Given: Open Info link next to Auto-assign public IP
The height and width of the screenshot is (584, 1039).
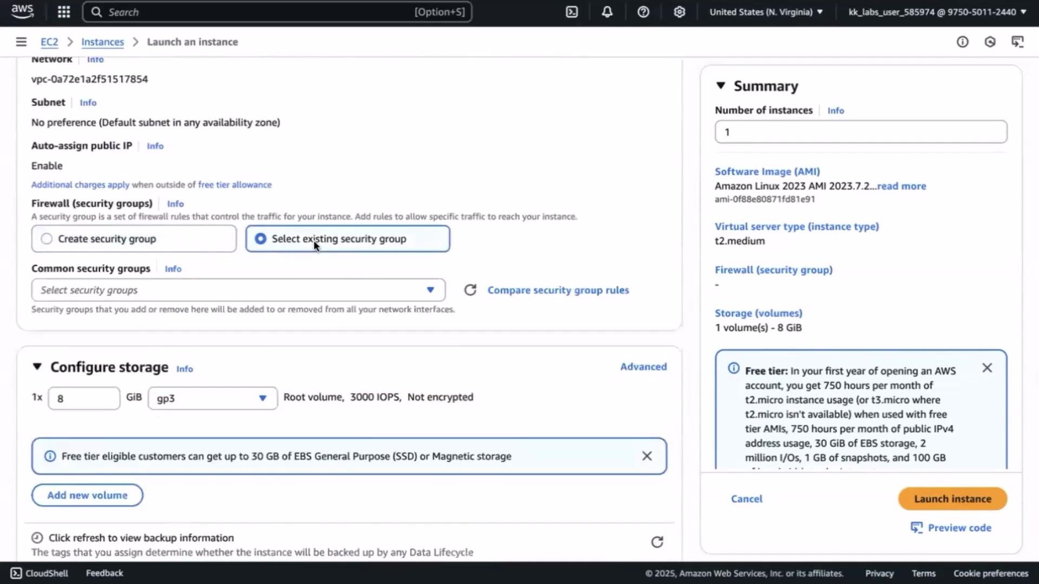Looking at the screenshot, I should (x=155, y=146).
